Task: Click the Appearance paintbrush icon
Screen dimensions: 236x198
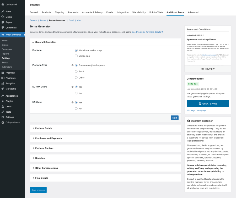Action: tap(3, 96)
